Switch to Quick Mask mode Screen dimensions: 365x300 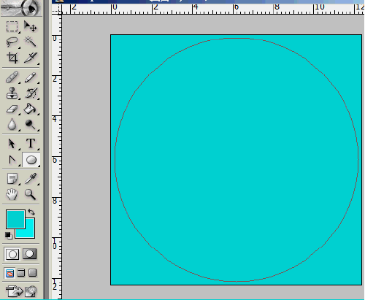tap(30, 254)
